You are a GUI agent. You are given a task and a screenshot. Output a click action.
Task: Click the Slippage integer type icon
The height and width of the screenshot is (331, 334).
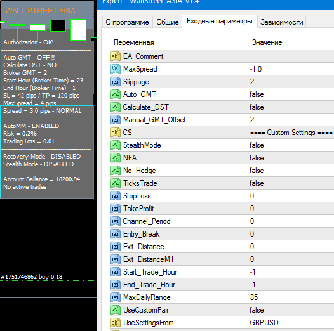coord(116,82)
